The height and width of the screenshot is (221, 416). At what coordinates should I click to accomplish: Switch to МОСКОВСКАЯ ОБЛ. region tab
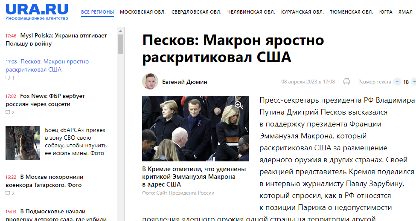[x=143, y=12]
